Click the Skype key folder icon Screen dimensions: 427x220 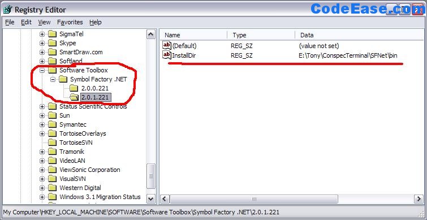tap(52, 43)
